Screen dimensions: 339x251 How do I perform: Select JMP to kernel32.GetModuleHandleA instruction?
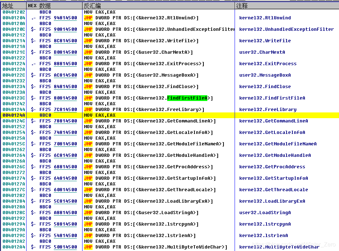(x=151, y=155)
